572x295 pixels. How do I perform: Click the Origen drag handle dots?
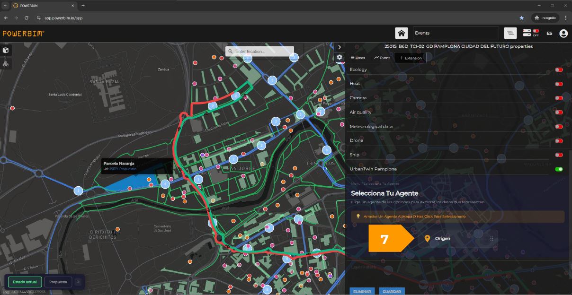[x=492, y=239]
